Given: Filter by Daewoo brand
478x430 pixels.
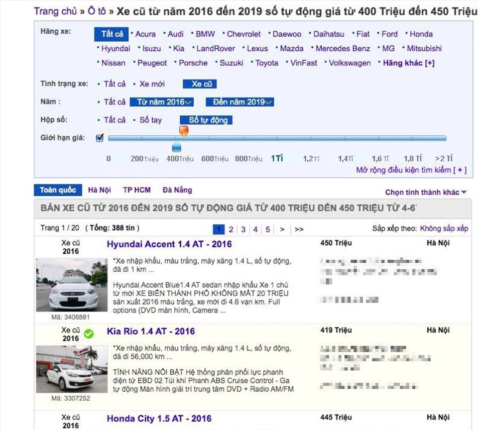Looking at the screenshot, I should [287, 34].
